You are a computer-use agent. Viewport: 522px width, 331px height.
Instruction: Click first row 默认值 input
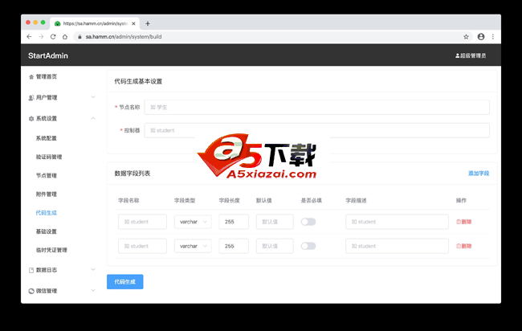tap(275, 222)
